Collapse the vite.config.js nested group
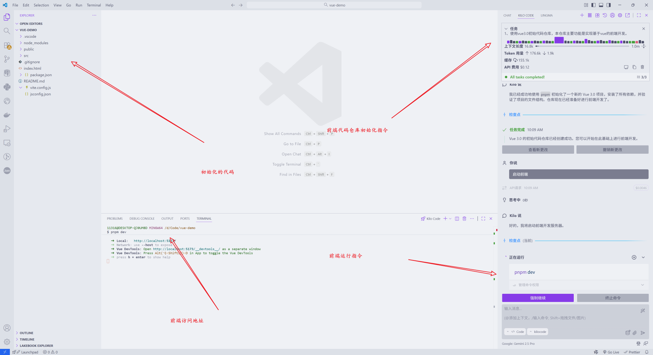This screenshot has width=653, height=355. click(x=21, y=88)
